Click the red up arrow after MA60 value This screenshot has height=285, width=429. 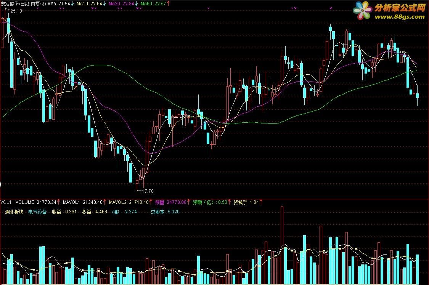point(168,4)
